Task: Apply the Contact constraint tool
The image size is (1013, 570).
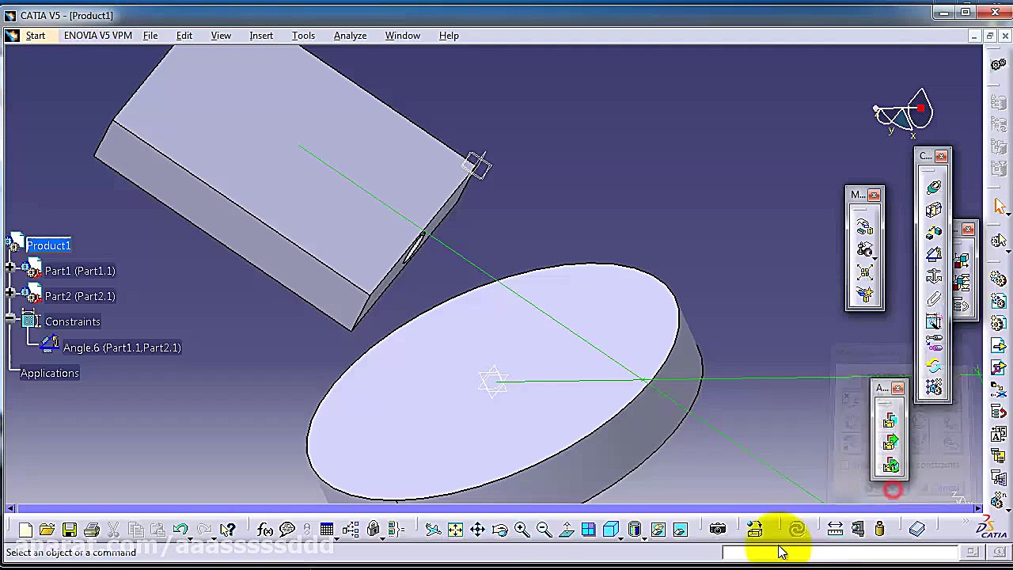Action: (932, 208)
